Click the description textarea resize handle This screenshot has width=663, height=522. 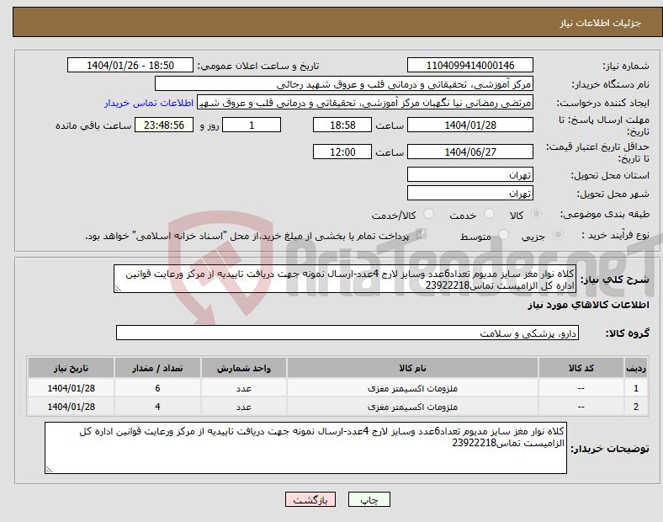tap(118, 289)
